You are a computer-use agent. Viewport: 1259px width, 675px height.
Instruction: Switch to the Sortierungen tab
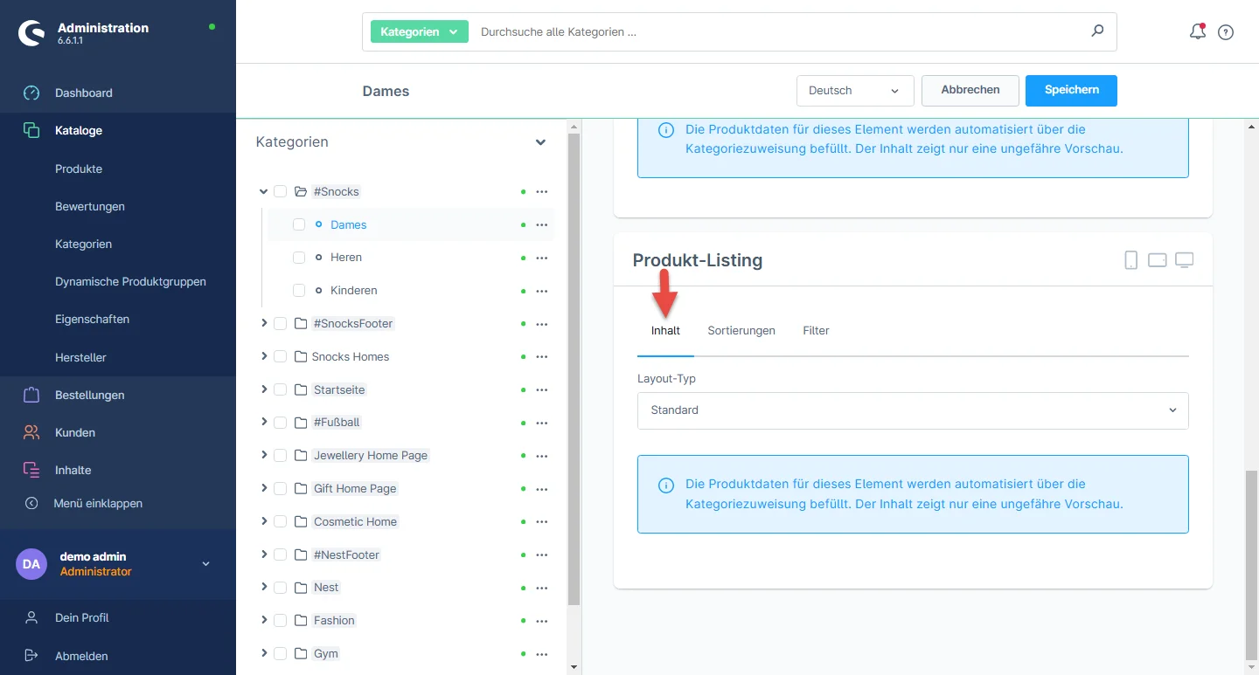741,331
